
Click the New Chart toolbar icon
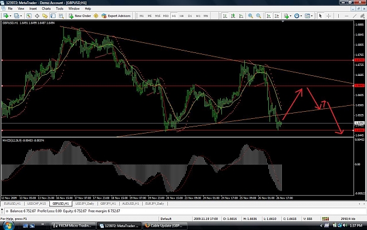click(x=6, y=16)
